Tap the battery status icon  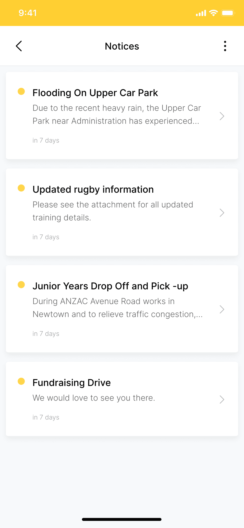click(x=228, y=13)
